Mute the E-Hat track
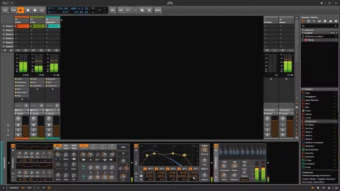The image size is (340, 191). point(33,135)
